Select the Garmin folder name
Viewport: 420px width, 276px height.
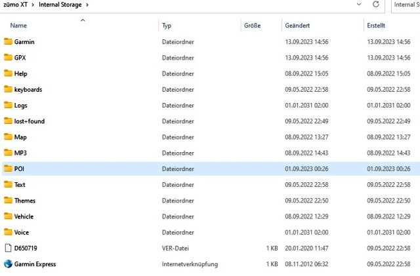tap(24, 42)
